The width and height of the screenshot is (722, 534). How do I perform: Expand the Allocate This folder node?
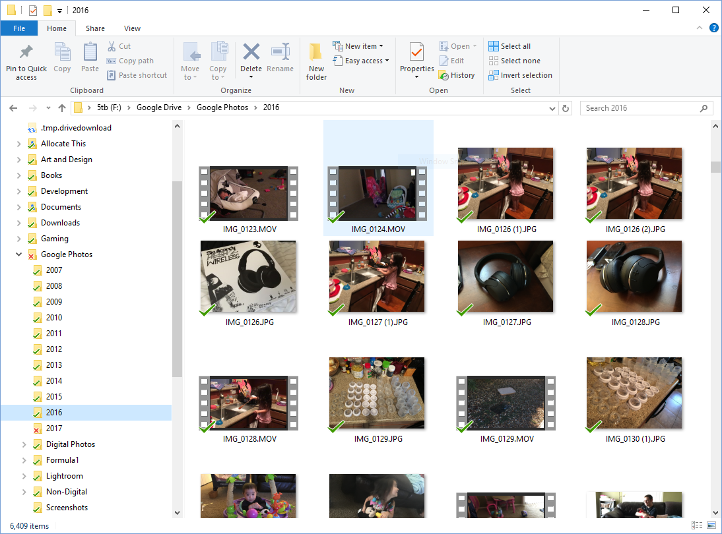click(19, 144)
